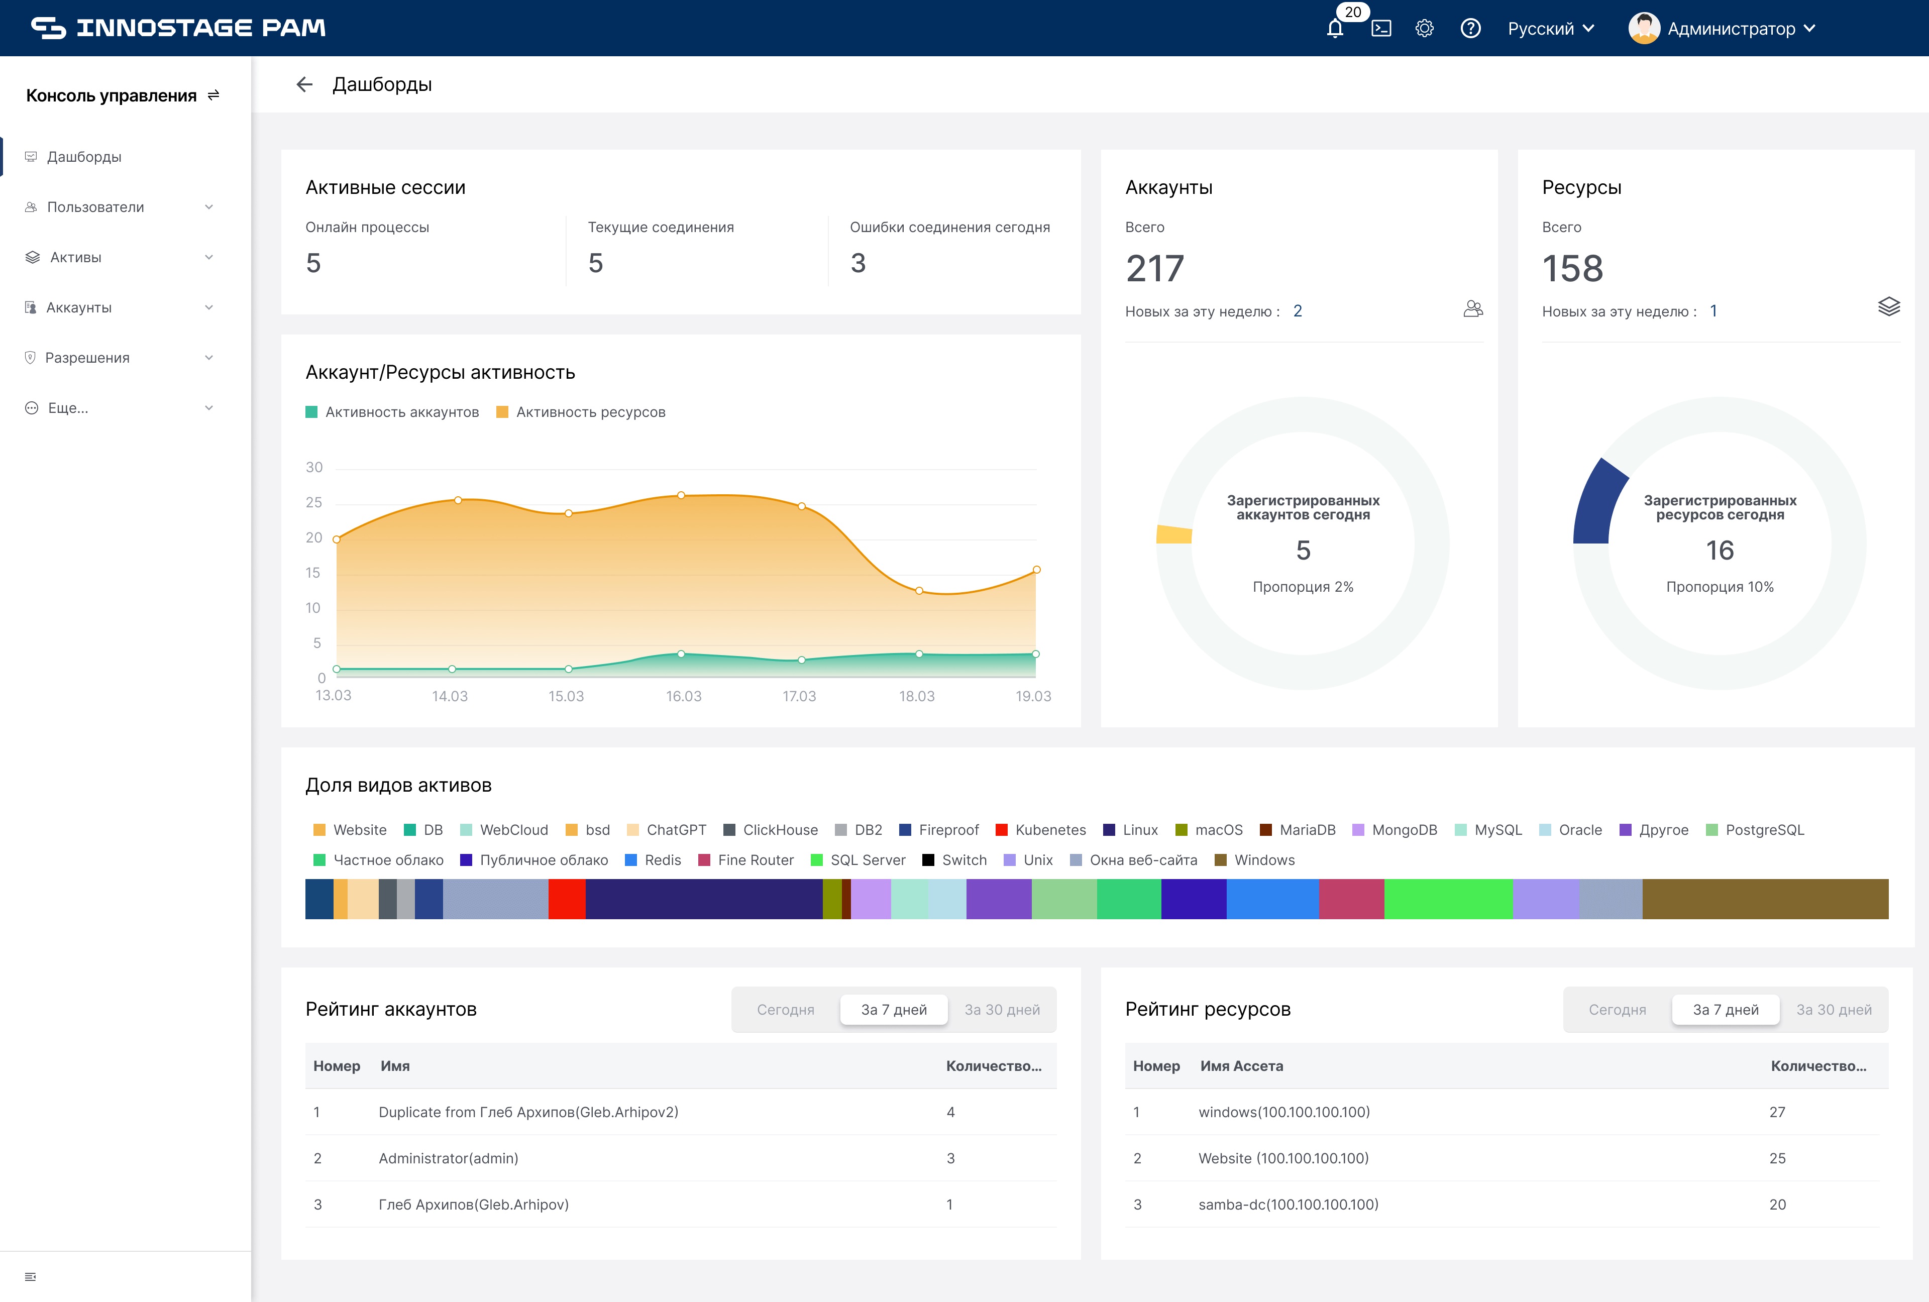Click the layers icon in Ресурсы card

tap(1888, 307)
